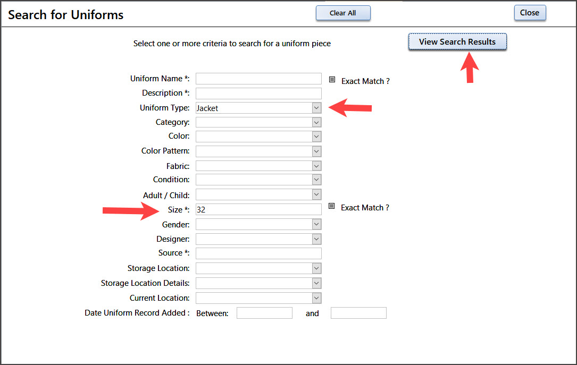Viewport: 577px width, 365px height.
Task: Close the Search for Uniforms form
Action: click(x=530, y=13)
